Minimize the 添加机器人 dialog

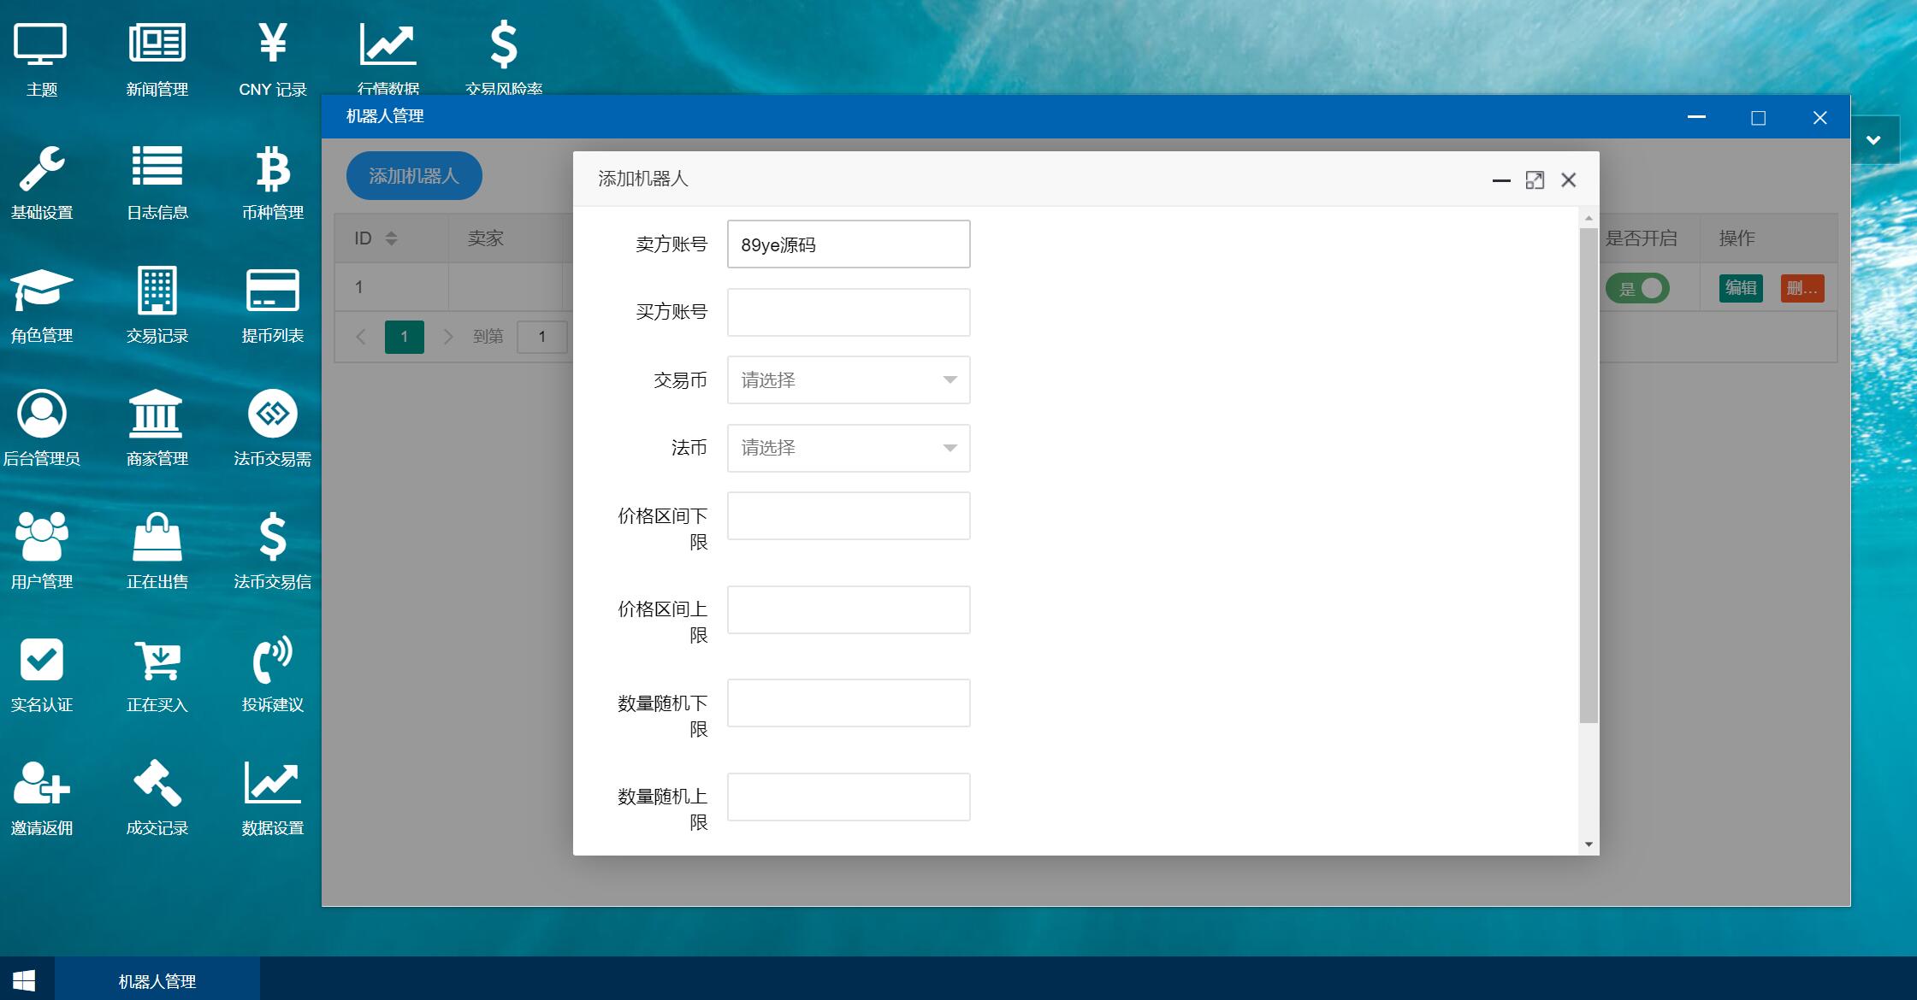click(x=1501, y=180)
